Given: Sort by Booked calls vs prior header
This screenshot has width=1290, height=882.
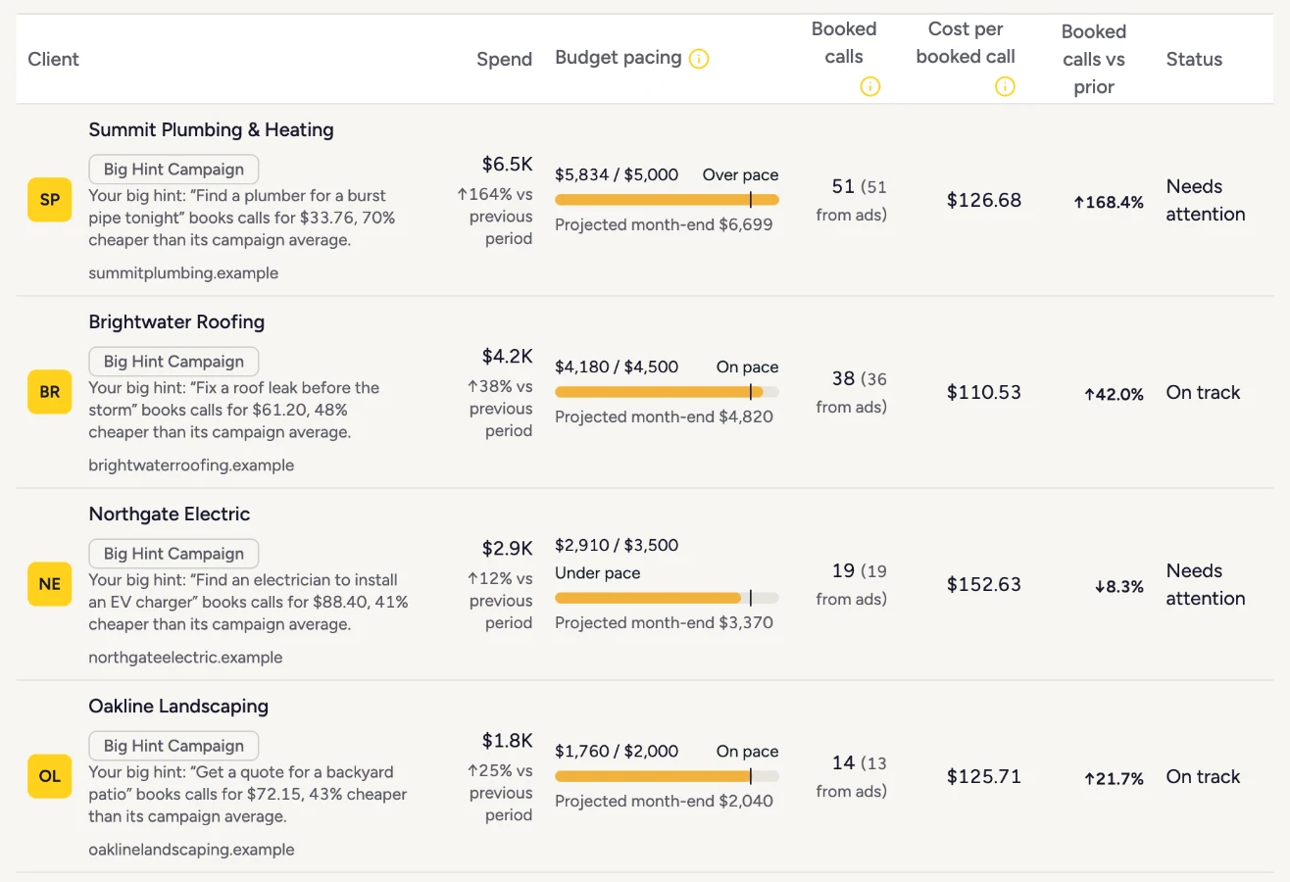Looking at the screenshot, I should [1093, 59].
